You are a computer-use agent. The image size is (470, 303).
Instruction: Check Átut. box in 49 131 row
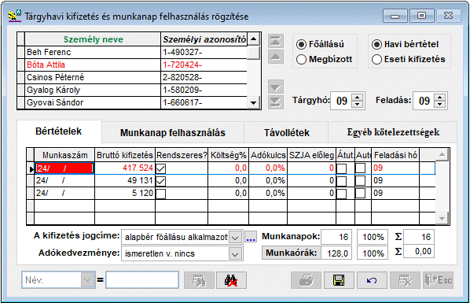point(342,181)
